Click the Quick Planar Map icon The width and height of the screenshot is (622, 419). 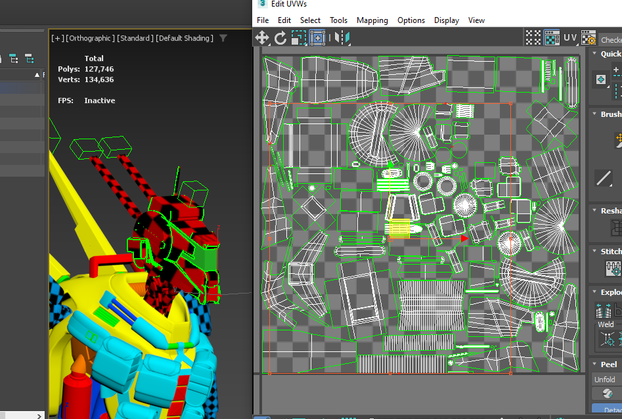[601, 79]
